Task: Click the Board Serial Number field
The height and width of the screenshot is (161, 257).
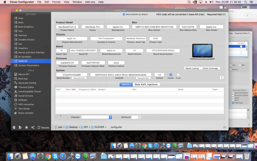Action: click(163, 51)
